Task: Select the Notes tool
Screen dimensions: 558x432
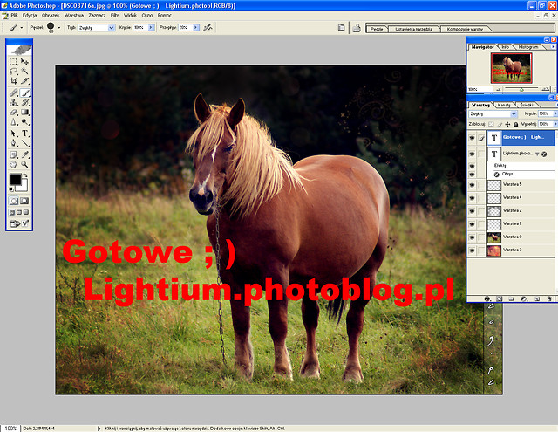Action: click(14, 155)
